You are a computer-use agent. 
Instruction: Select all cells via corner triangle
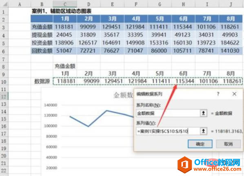pos(5,4)
